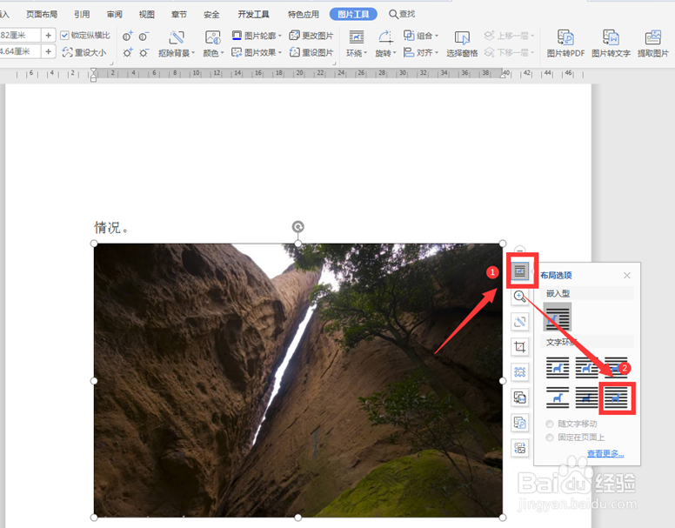Click the 环绕 wrap text icon in ribbon
Screen dimensions: 675x528
click(357, 37)
